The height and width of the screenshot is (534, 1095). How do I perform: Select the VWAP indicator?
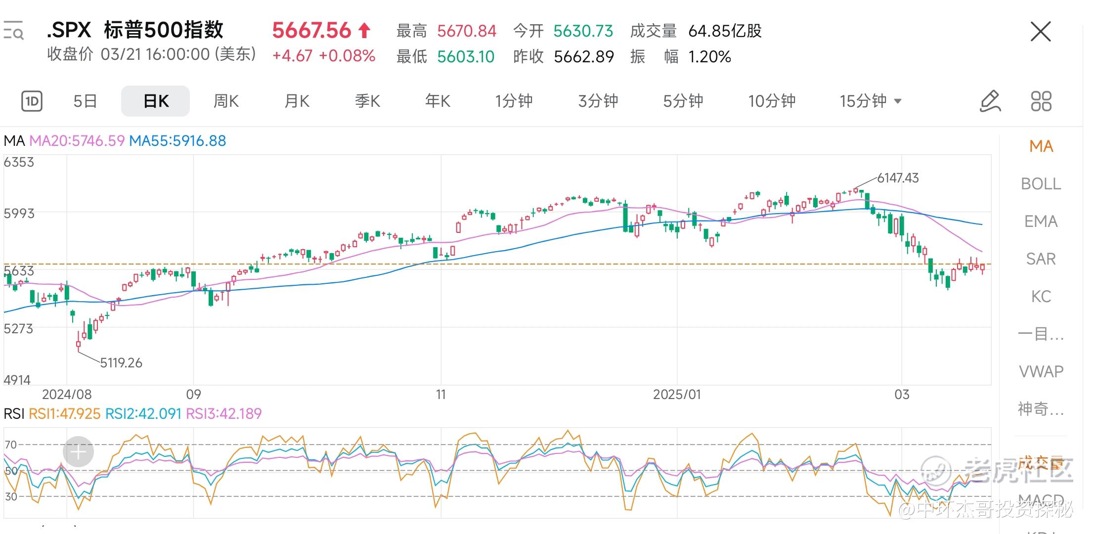(x=1041, y=371)
